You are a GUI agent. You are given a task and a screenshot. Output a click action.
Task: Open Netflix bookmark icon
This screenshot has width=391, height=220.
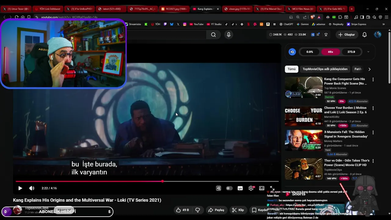pyautogui.click(x=248, y=24)
